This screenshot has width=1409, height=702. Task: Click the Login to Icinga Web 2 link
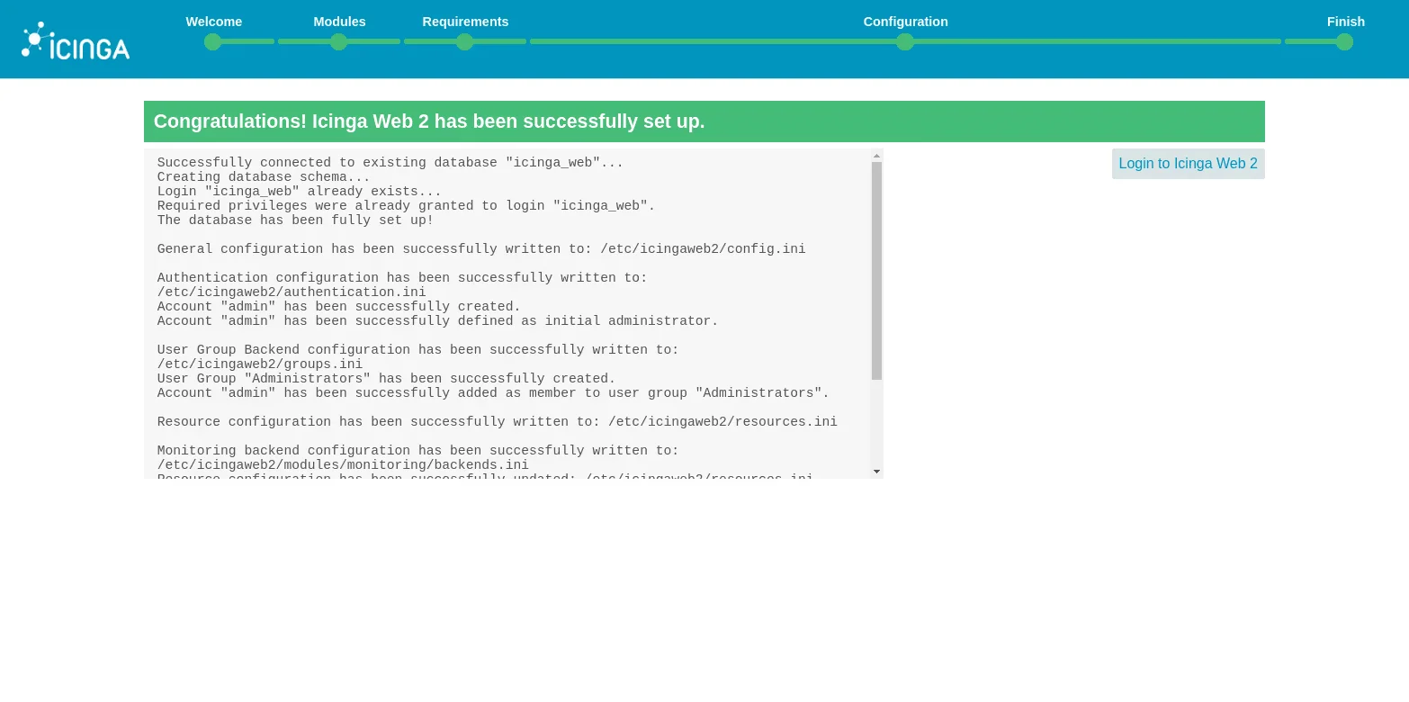[x=1188, y=164]
